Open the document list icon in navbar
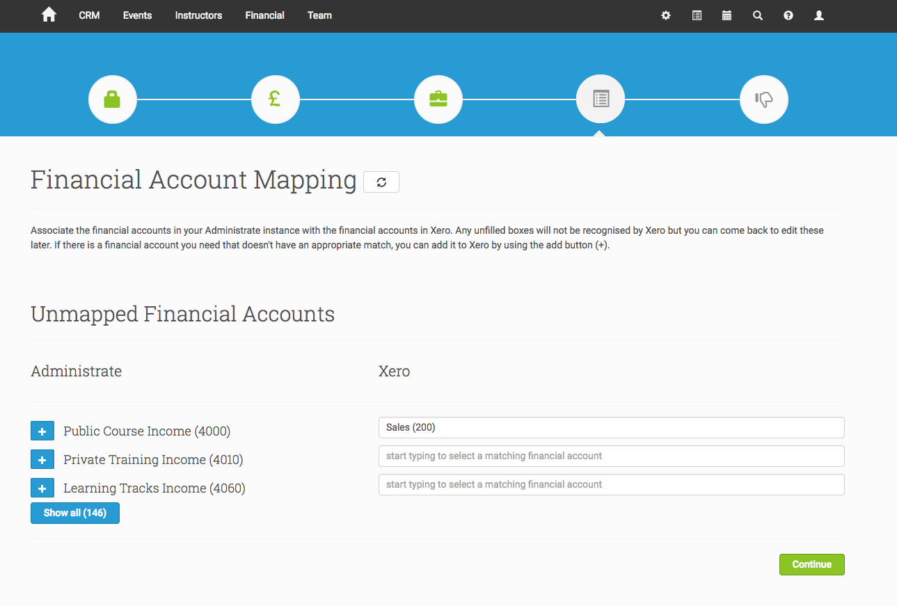This screenshot has height=606, width=897. 697,15
